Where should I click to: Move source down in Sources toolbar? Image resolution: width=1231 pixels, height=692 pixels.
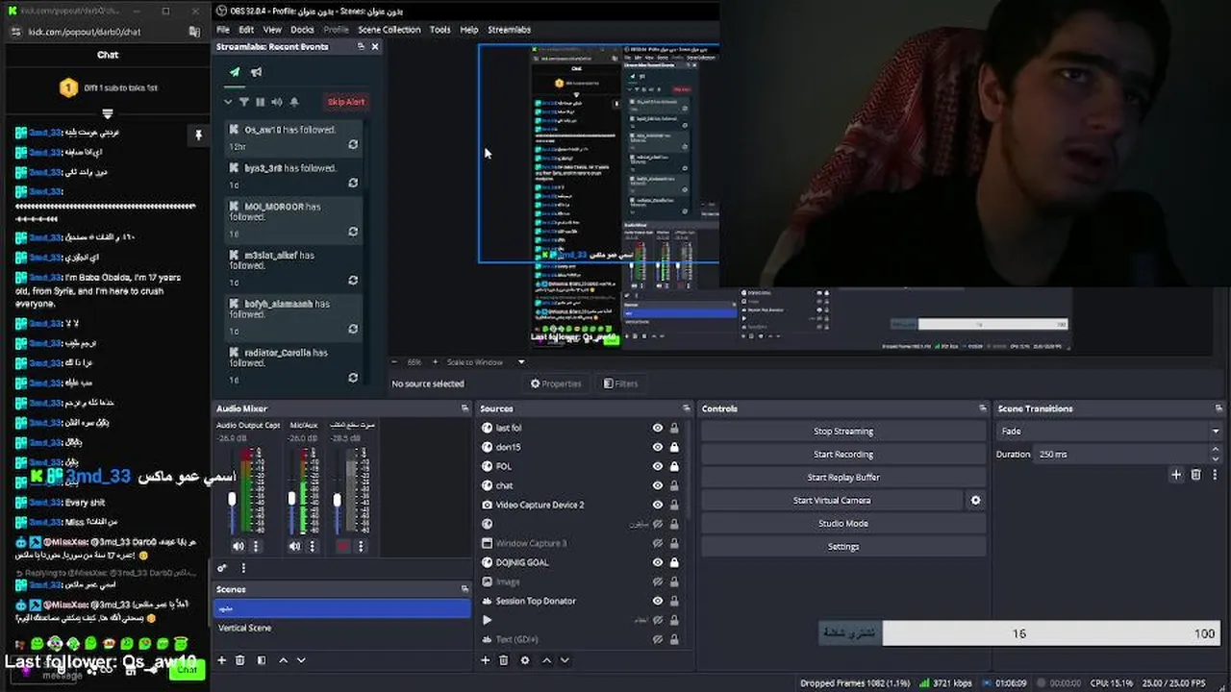(565, 660)
